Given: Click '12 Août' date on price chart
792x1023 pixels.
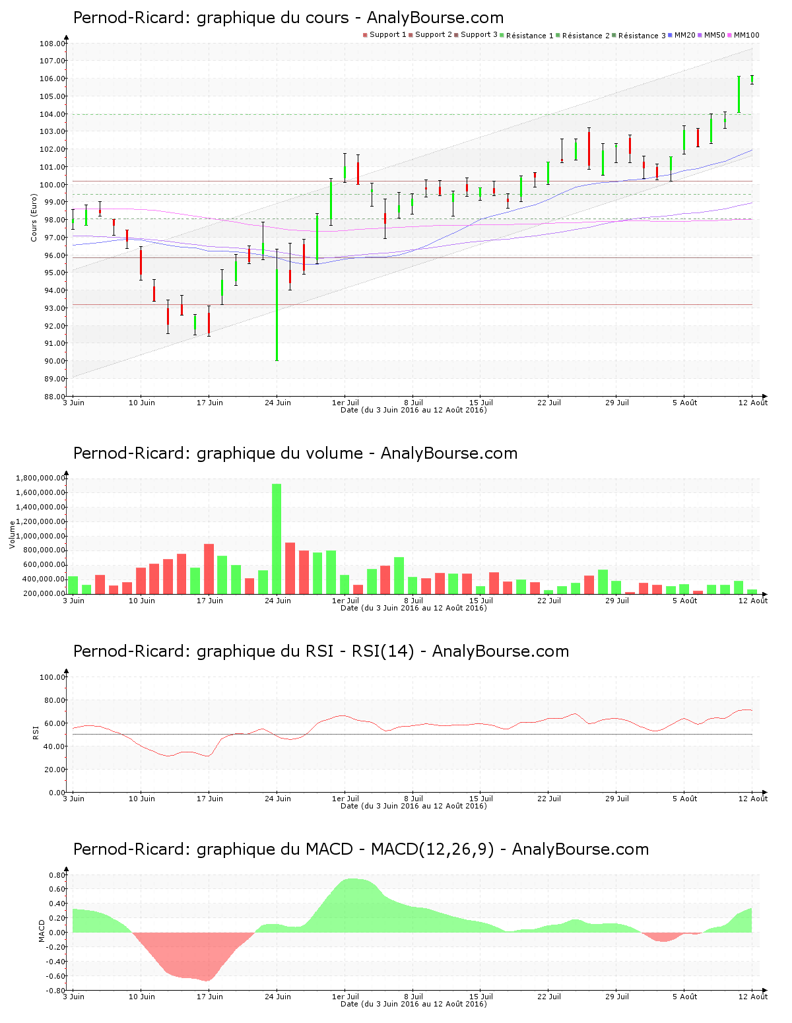Looking at the screenshot, I should [x=753, y=403].
